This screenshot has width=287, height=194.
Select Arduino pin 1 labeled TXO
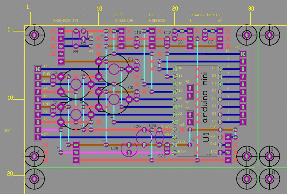point(220,152)
